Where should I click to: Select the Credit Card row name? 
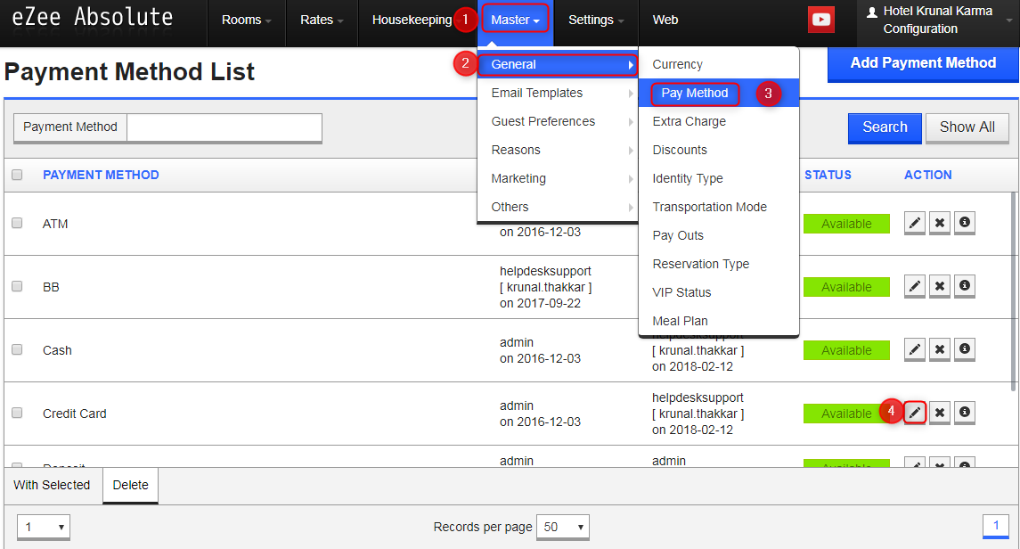[x=75, y=414]
